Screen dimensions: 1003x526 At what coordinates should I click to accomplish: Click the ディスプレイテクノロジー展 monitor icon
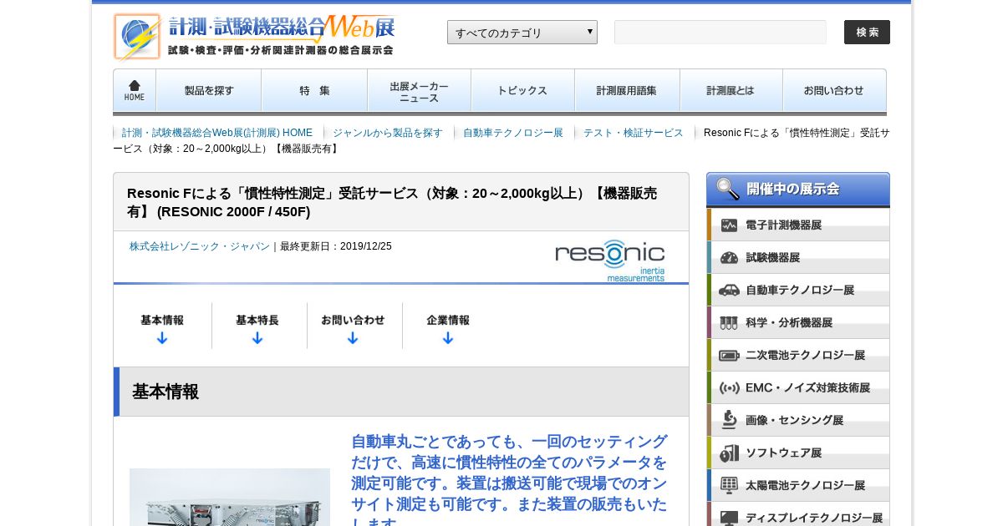tap(729, 518)
